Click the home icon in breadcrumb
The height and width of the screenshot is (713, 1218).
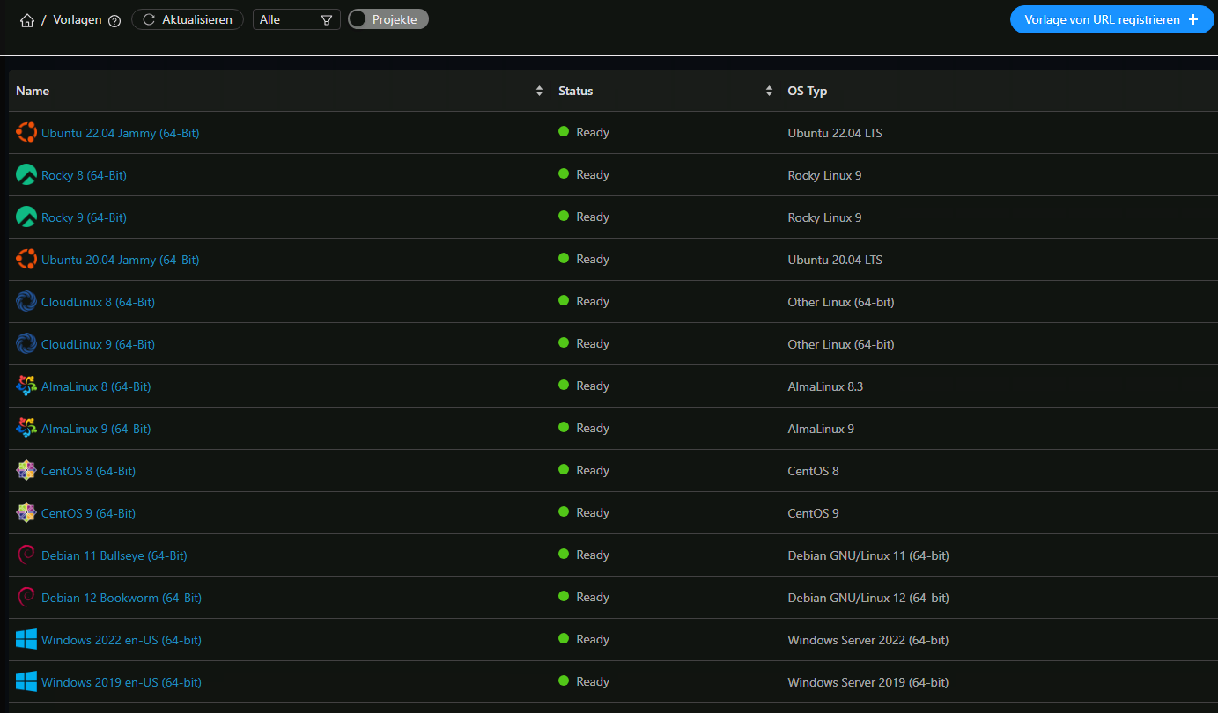pyautogui.click(x=26, y=19)
